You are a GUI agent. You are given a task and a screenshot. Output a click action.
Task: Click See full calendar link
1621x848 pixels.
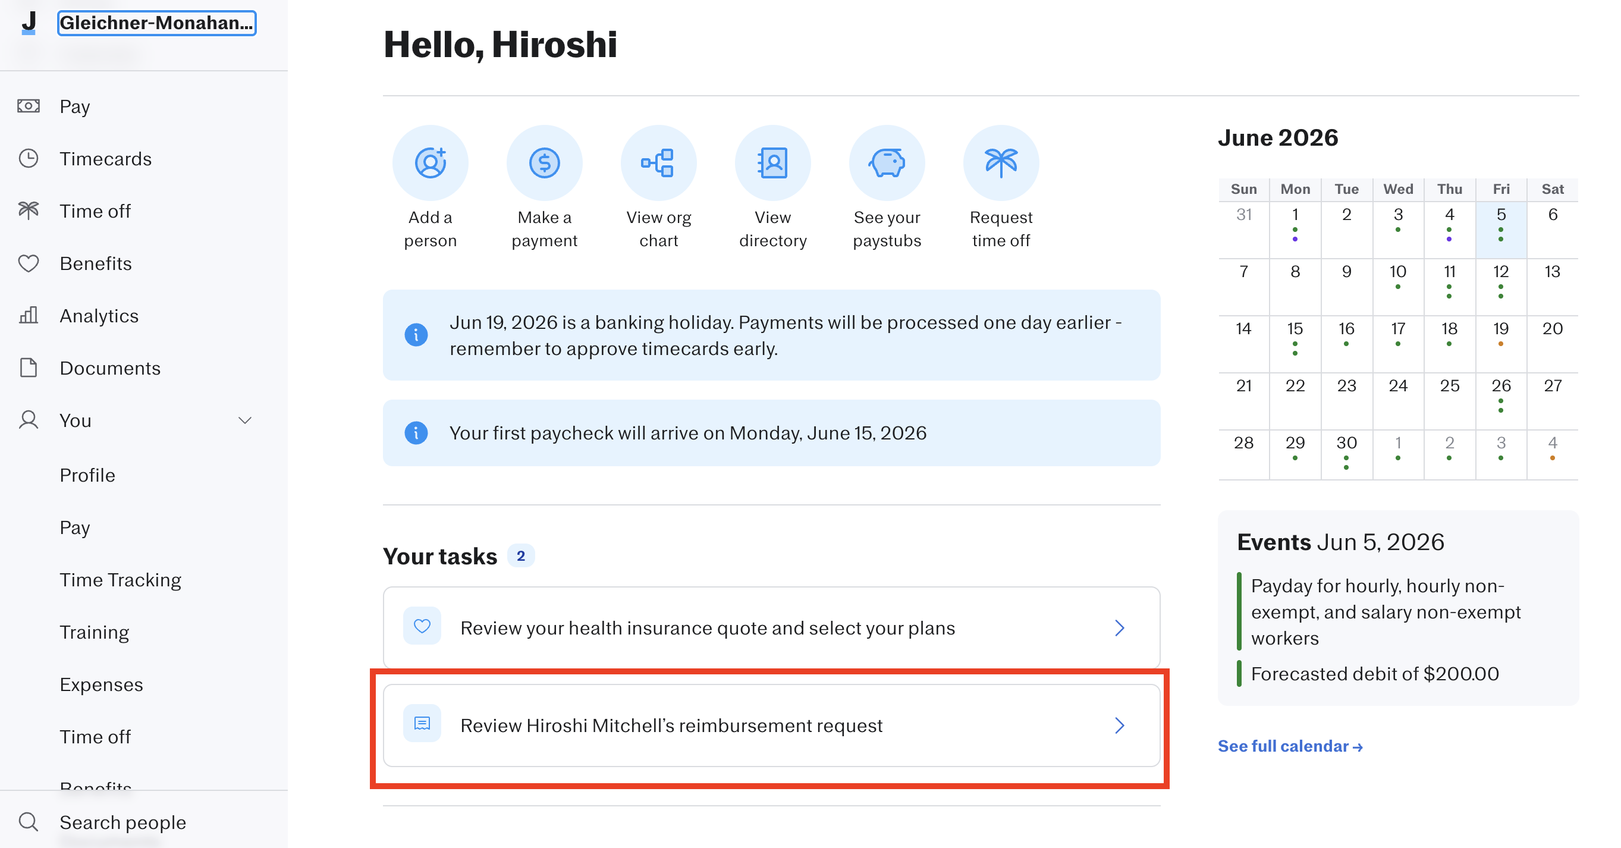point(1290,746)
